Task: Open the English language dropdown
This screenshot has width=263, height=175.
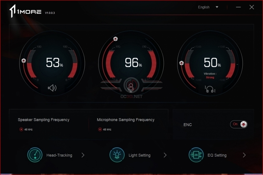Action: pyautogui.click(x=208, y=7)
